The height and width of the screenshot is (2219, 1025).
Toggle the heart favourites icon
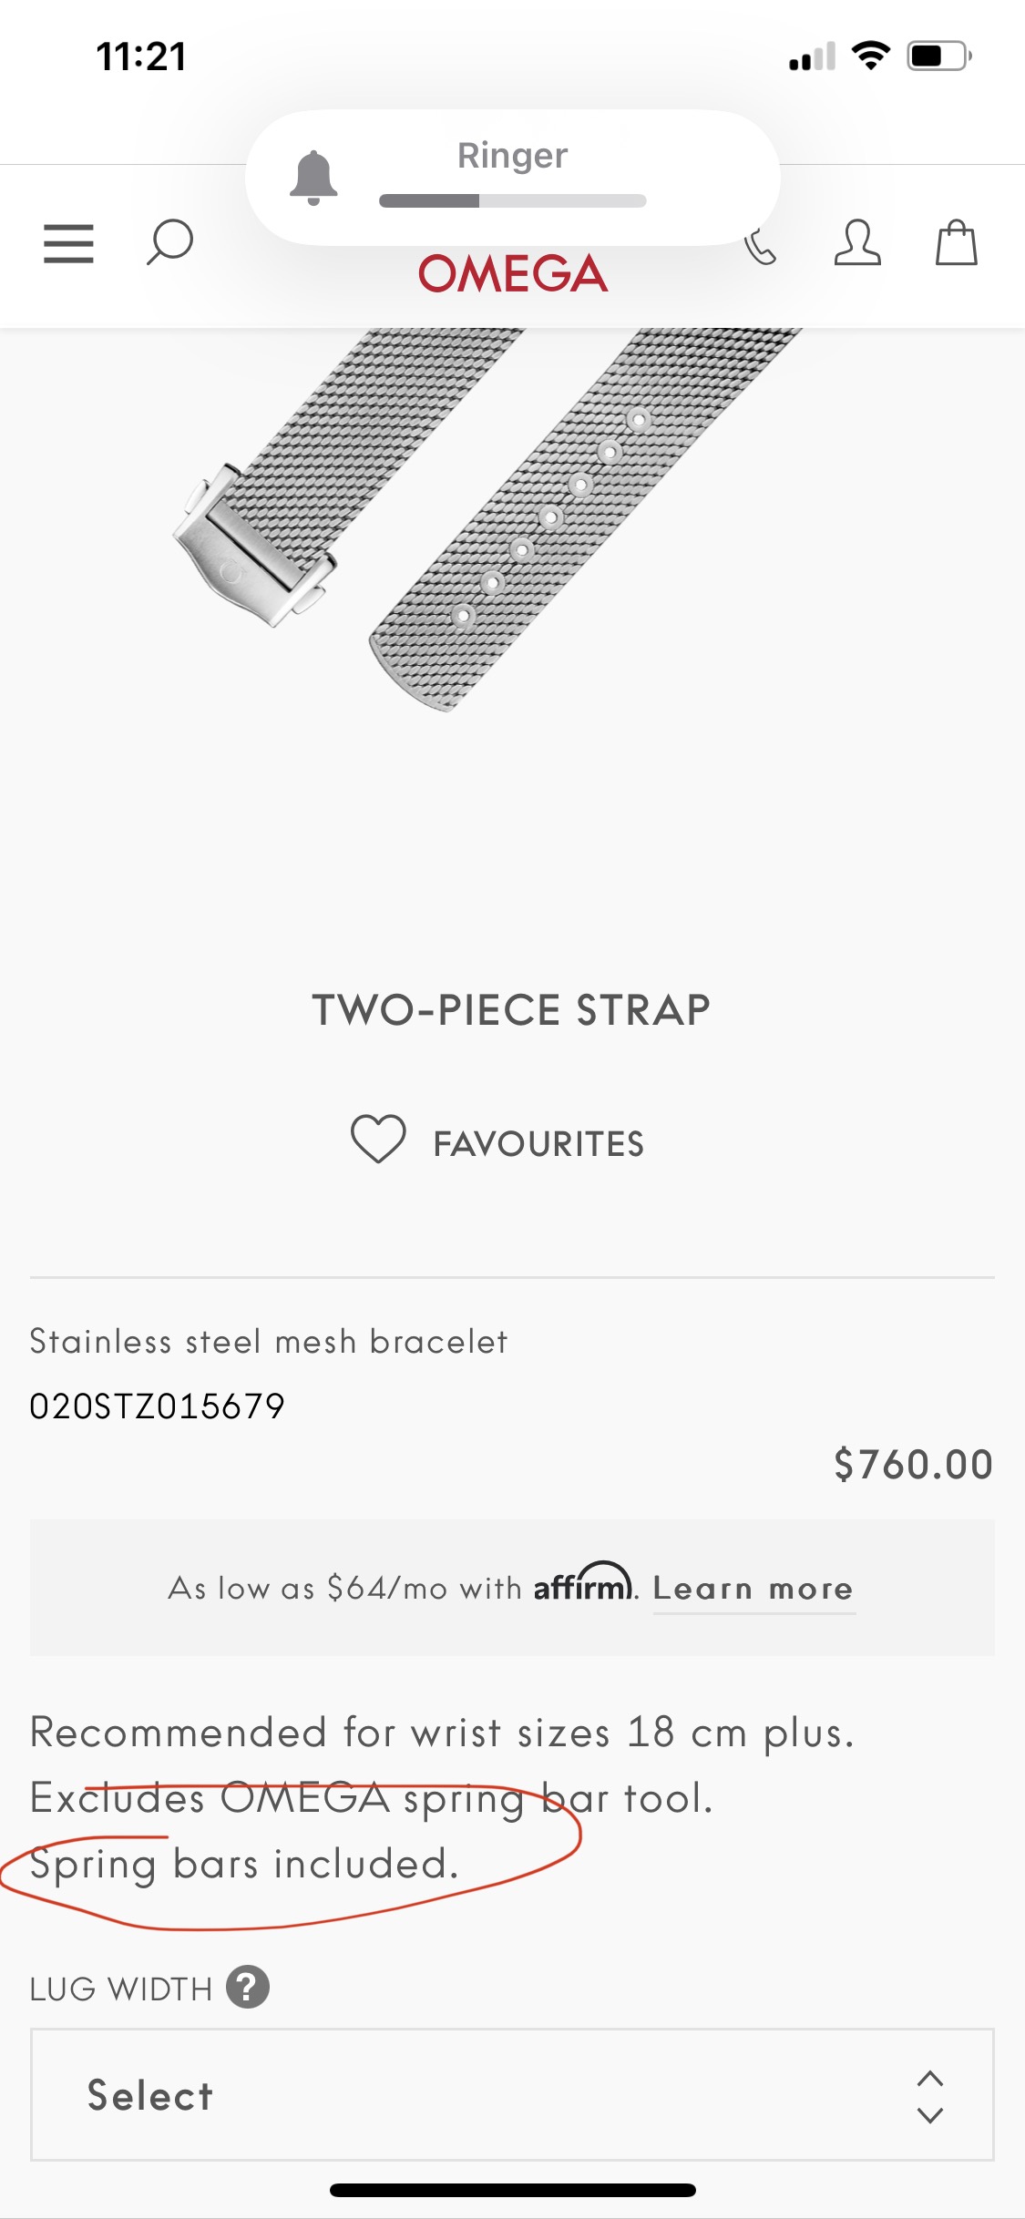coord(378,1140)
